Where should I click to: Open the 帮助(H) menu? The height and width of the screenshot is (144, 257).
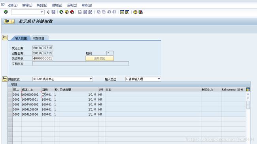[87, 5]
